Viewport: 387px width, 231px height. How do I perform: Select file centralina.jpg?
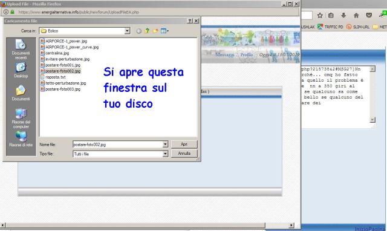[x=57, y=53]
